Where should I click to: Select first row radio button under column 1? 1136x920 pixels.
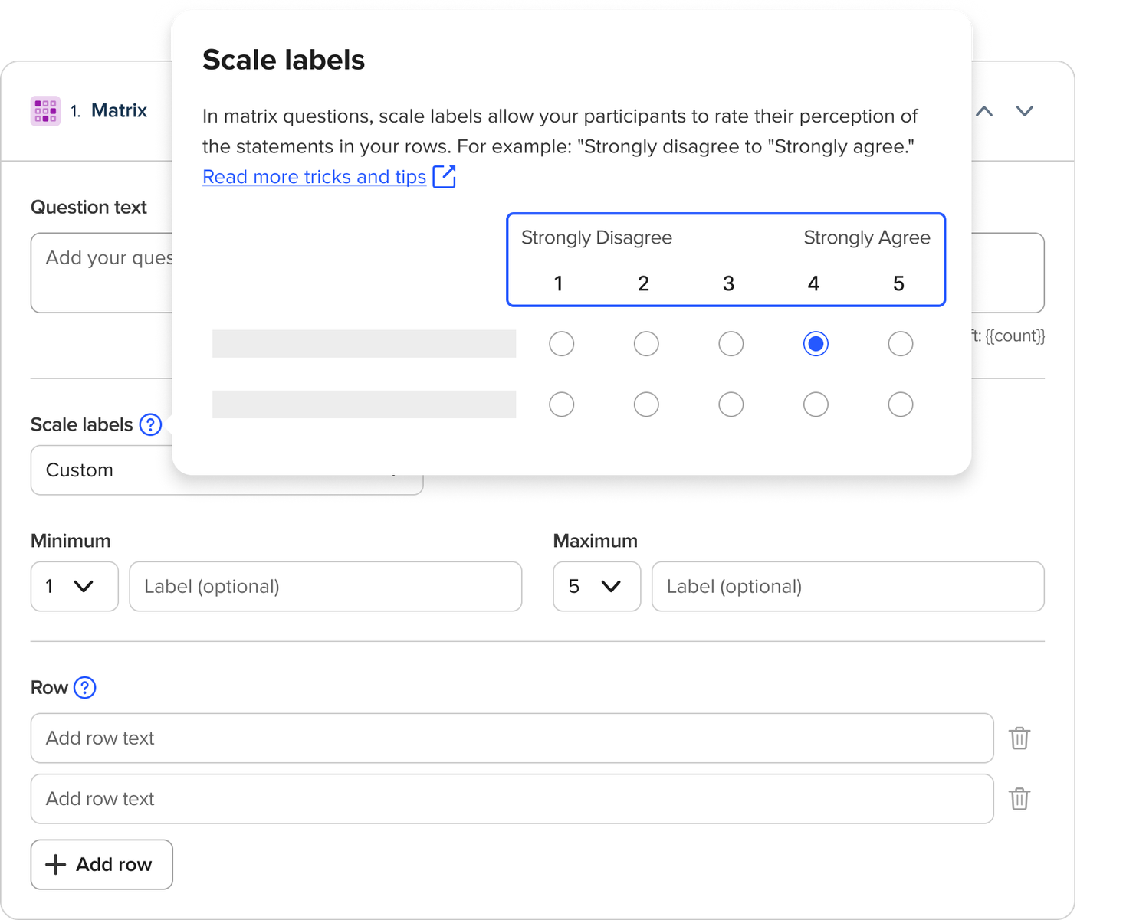pyautogui.click(x=561, y=344)
